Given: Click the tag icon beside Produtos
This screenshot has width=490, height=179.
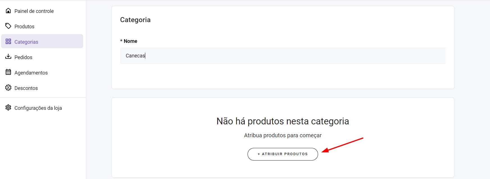Looking at the screenshot, I should point(8,26).
